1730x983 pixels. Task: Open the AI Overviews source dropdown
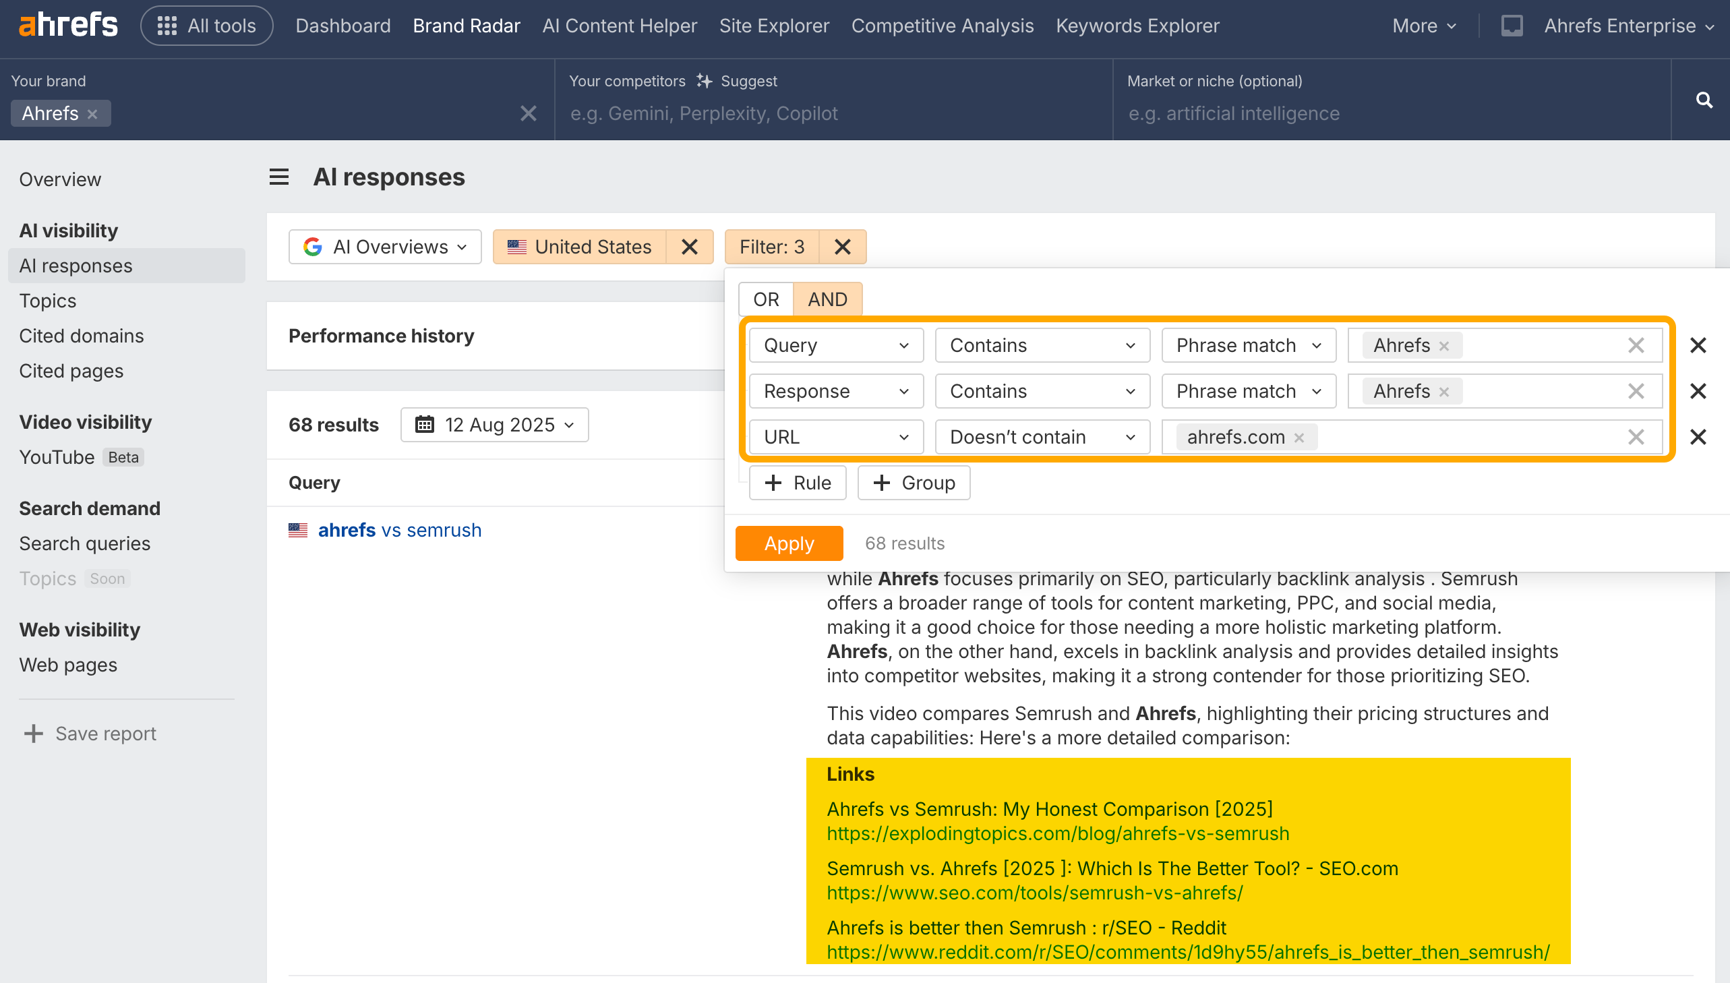tap(385, 247)
